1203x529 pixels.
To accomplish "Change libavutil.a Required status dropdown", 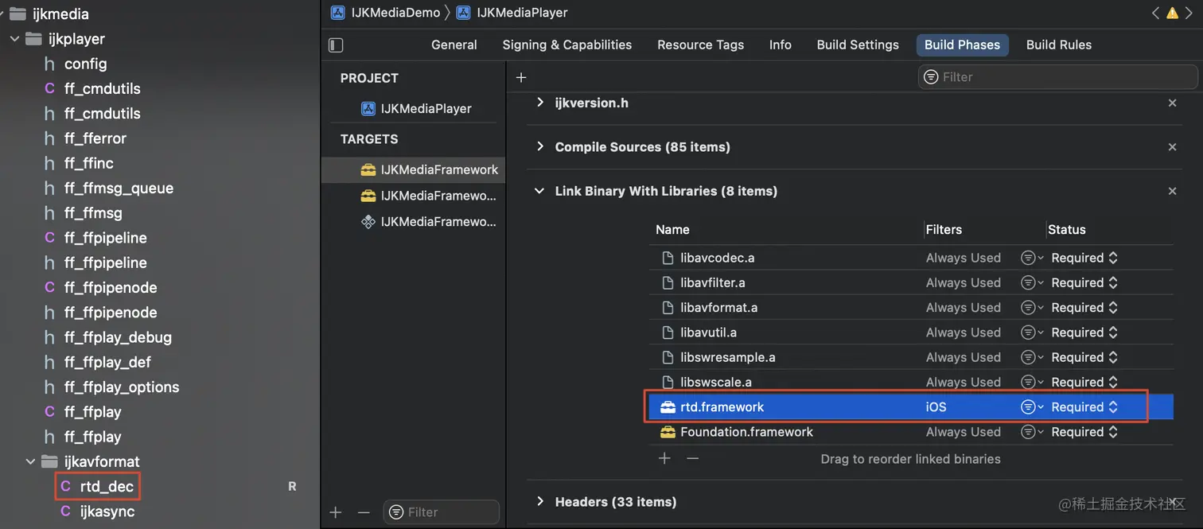I will tap(1084, 333).
